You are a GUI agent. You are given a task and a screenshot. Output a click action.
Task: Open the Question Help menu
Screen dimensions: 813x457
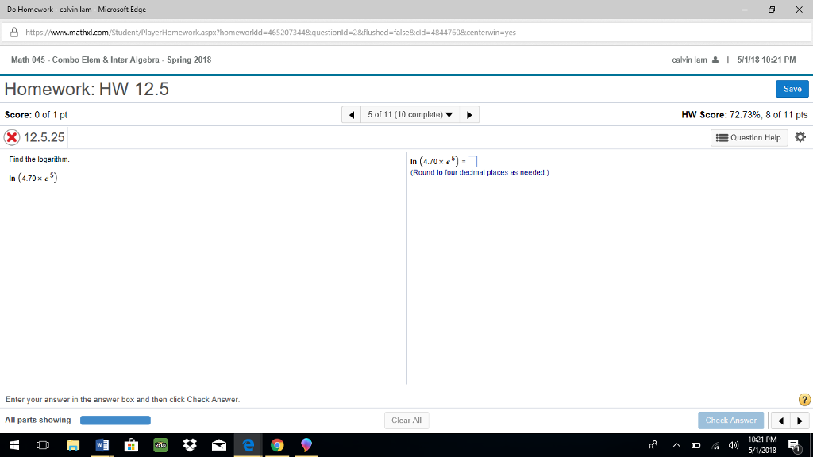click(748, 137)
